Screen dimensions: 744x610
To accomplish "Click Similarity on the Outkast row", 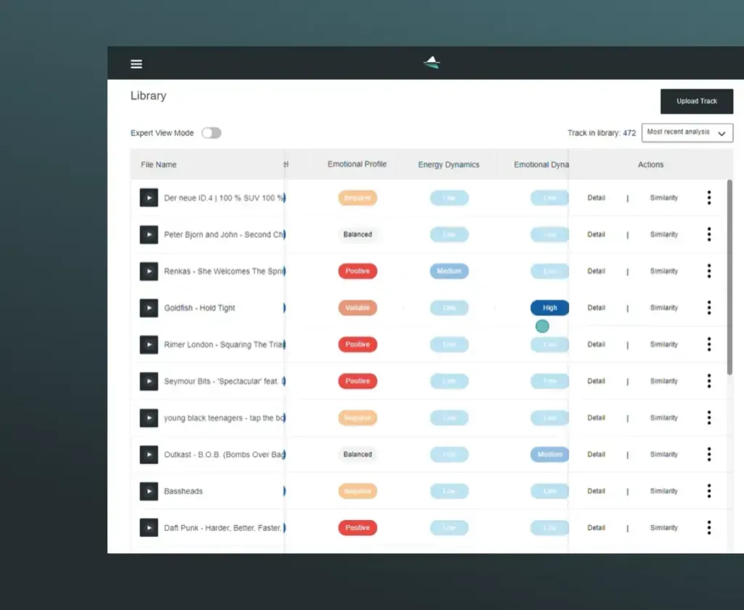I will 663,454.
